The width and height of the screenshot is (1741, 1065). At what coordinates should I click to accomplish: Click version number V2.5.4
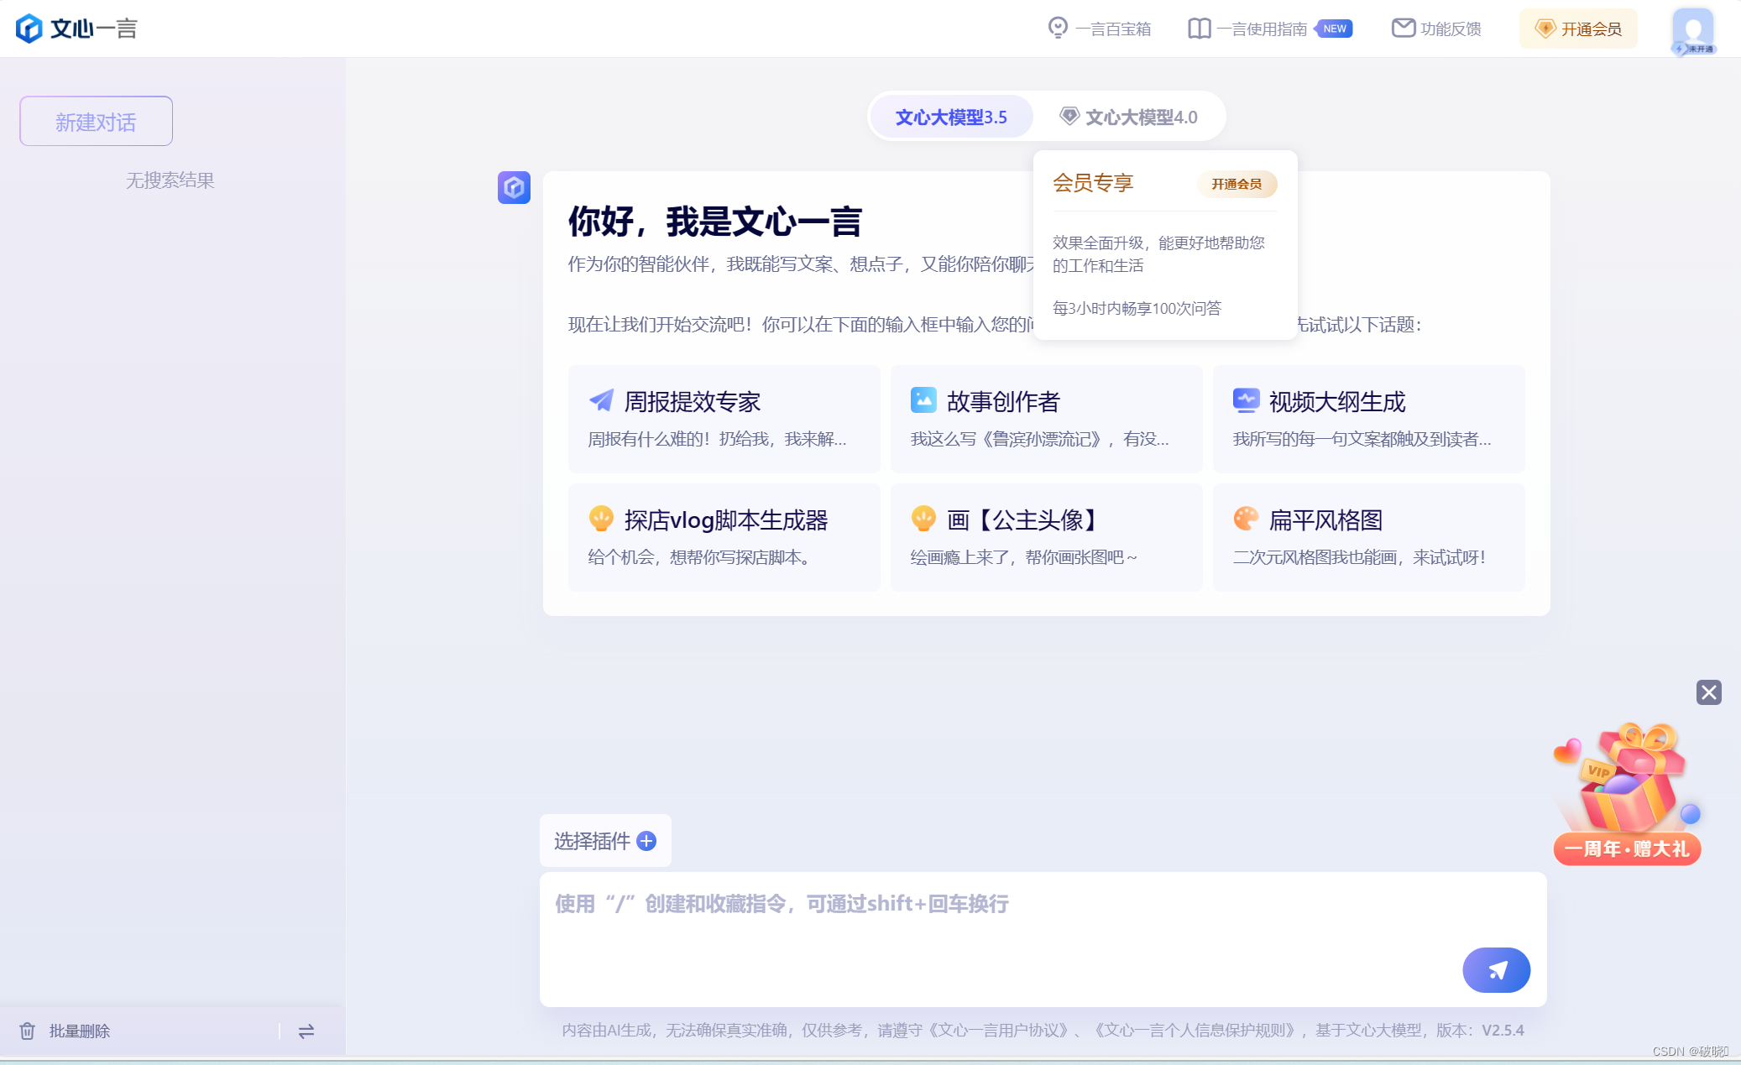1503,1030
